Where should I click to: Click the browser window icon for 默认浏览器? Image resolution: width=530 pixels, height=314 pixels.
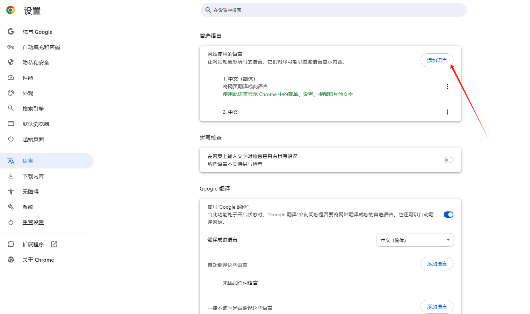pyautogui.click(x=11, y=124)
